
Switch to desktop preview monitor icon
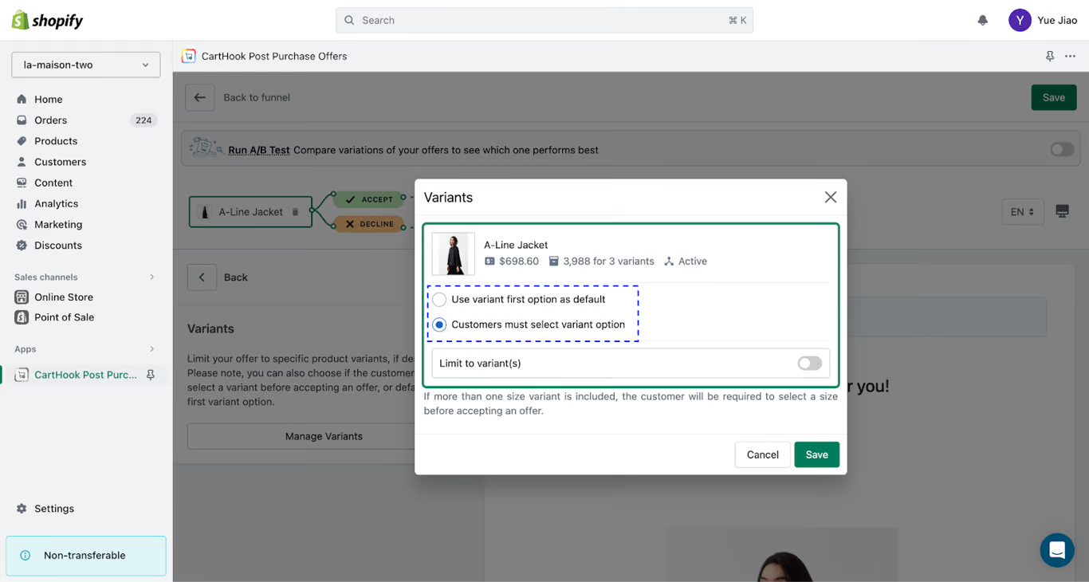(1062, 211)
